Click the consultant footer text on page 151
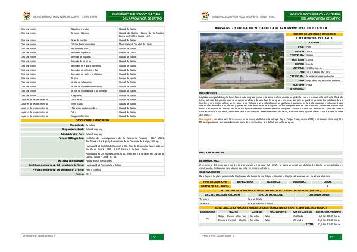This screenshot has width=357, height=252. [218, 237]
